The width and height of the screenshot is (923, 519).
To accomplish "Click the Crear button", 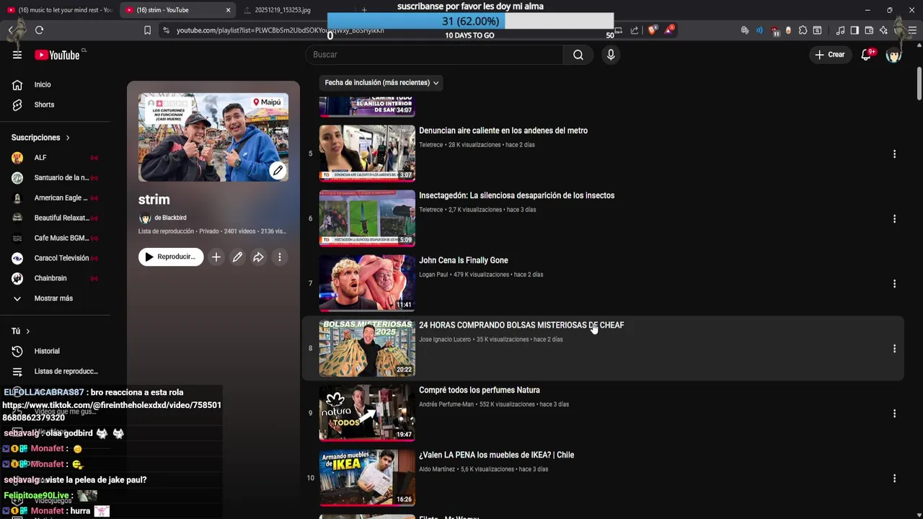I will click(830, 55).
